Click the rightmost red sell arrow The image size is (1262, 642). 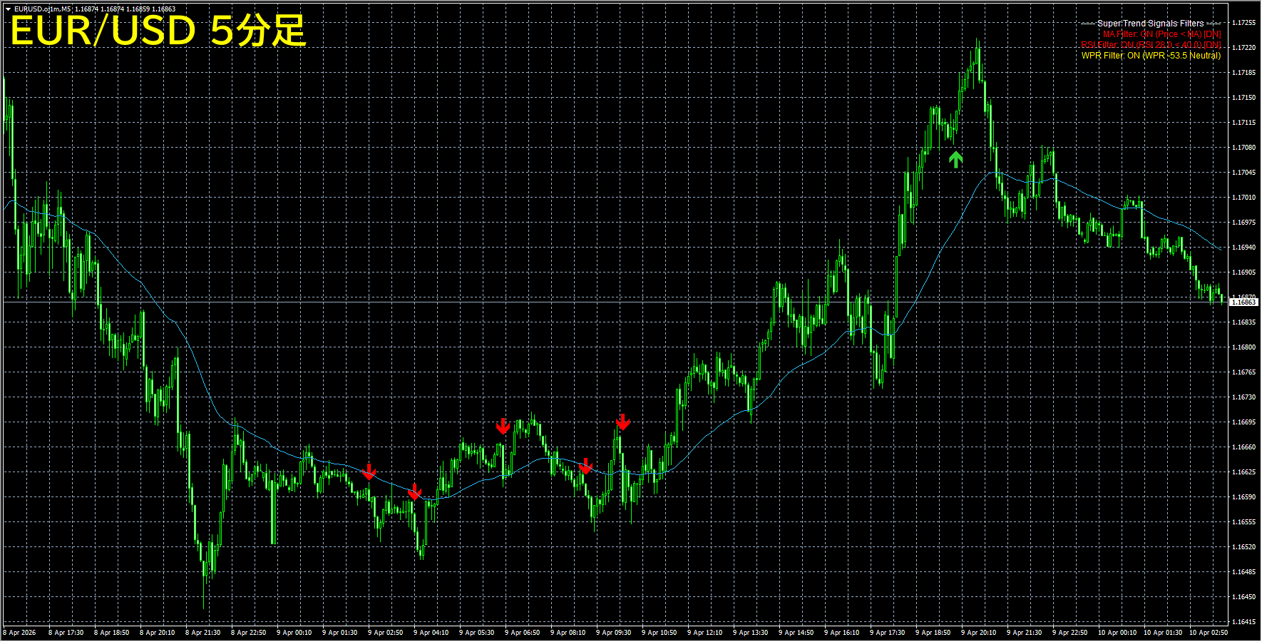pos(622,422)
